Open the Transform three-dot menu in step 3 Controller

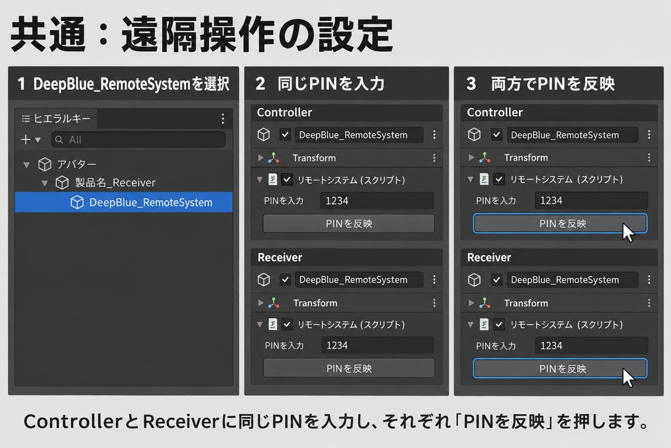coord(649,157)
